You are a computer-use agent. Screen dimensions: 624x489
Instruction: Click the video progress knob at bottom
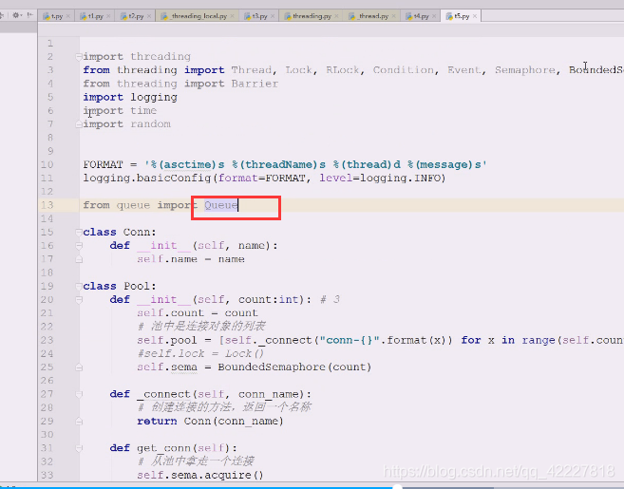click(x=397, y=487)
